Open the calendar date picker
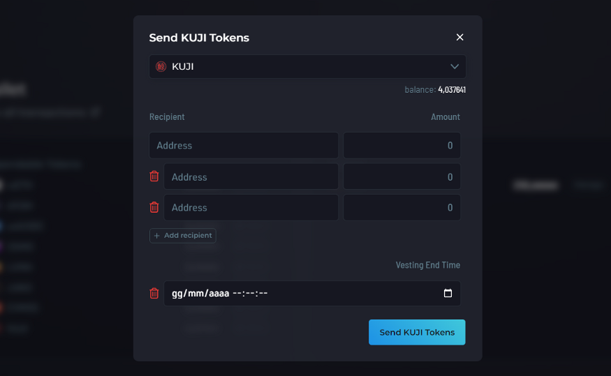The width and height of the screenshot is (611, 376). tap(448, 293)
